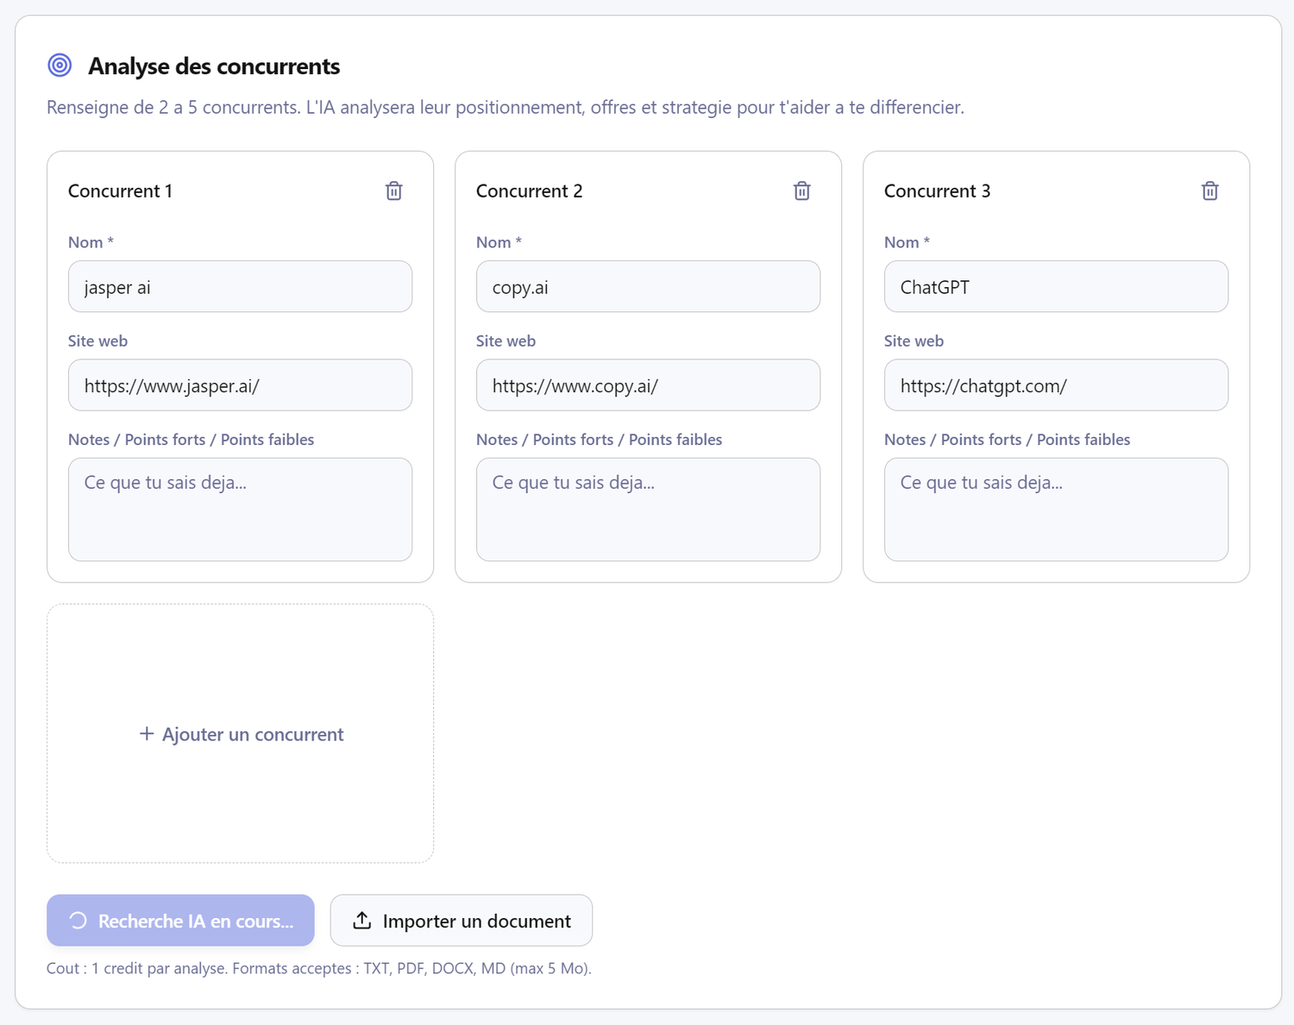Click into the Notes text area for Concurrent 3
The image size is (1294, 1025).
pyautogui.click(x=1056, y=509)
